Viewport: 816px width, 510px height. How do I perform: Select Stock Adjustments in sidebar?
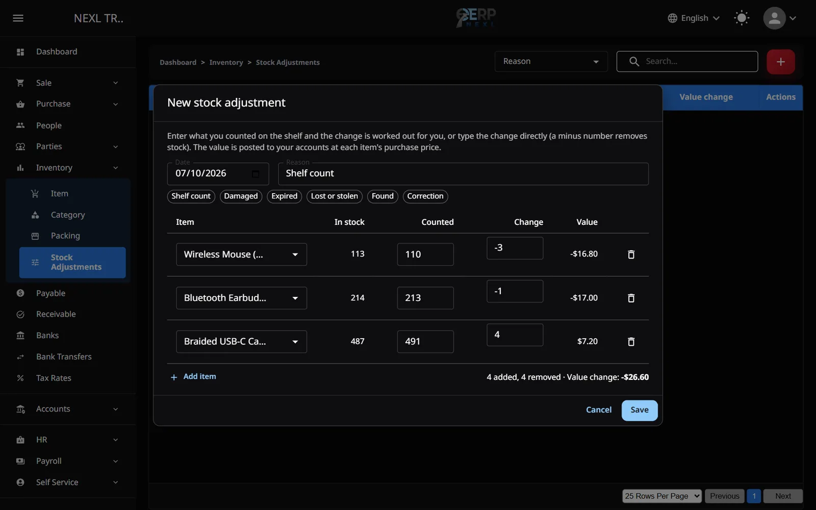[72, 263]
